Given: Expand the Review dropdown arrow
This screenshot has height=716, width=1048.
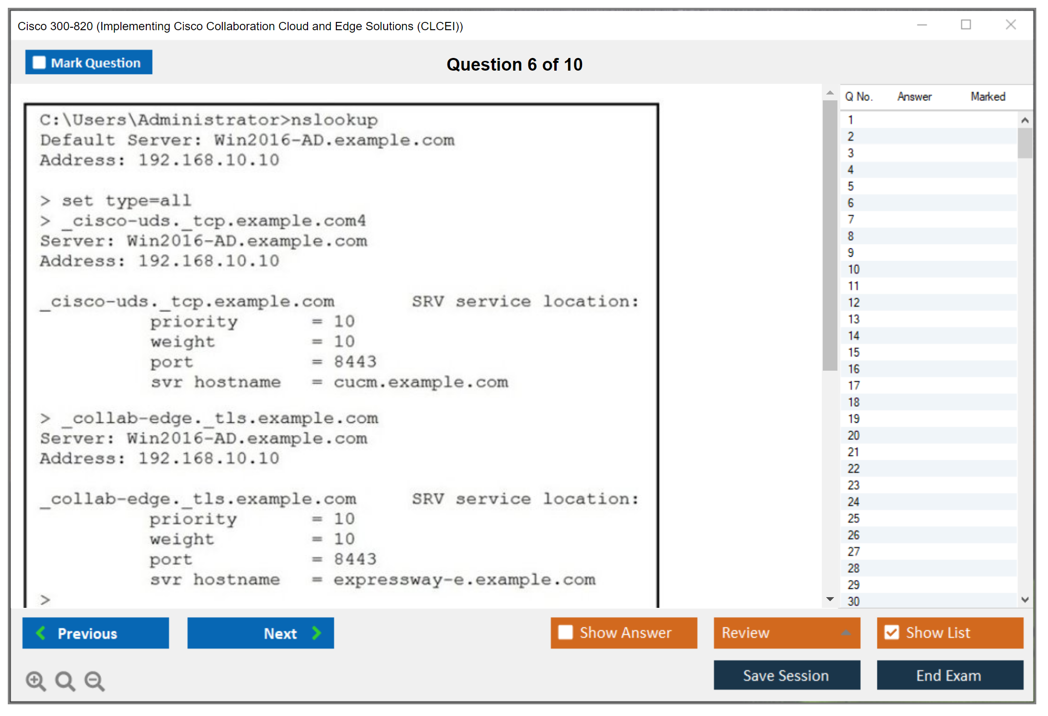Looking at the screenshot, I should point(846,633).
